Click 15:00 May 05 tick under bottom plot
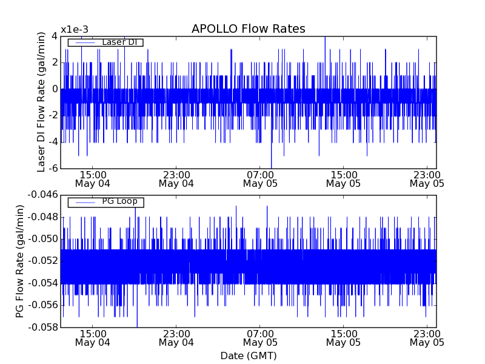The width and height of the screenshot is (485, 364). [343, 338]
